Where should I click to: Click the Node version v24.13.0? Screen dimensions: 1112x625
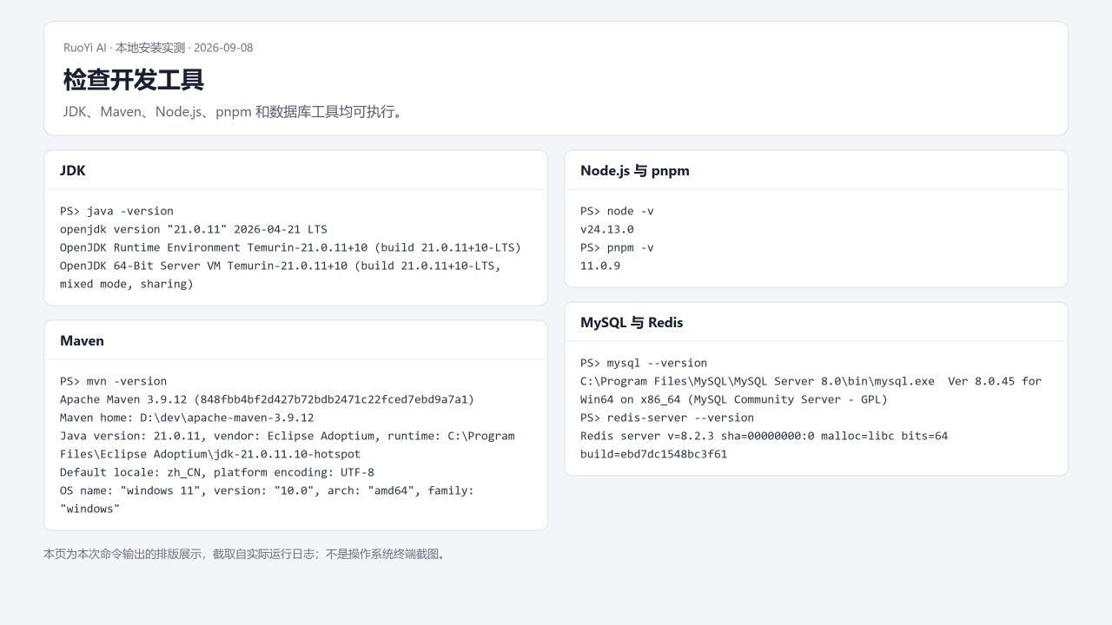607,229
